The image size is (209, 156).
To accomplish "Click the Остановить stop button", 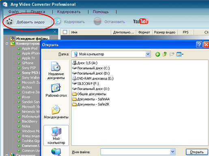I will 109,21.
